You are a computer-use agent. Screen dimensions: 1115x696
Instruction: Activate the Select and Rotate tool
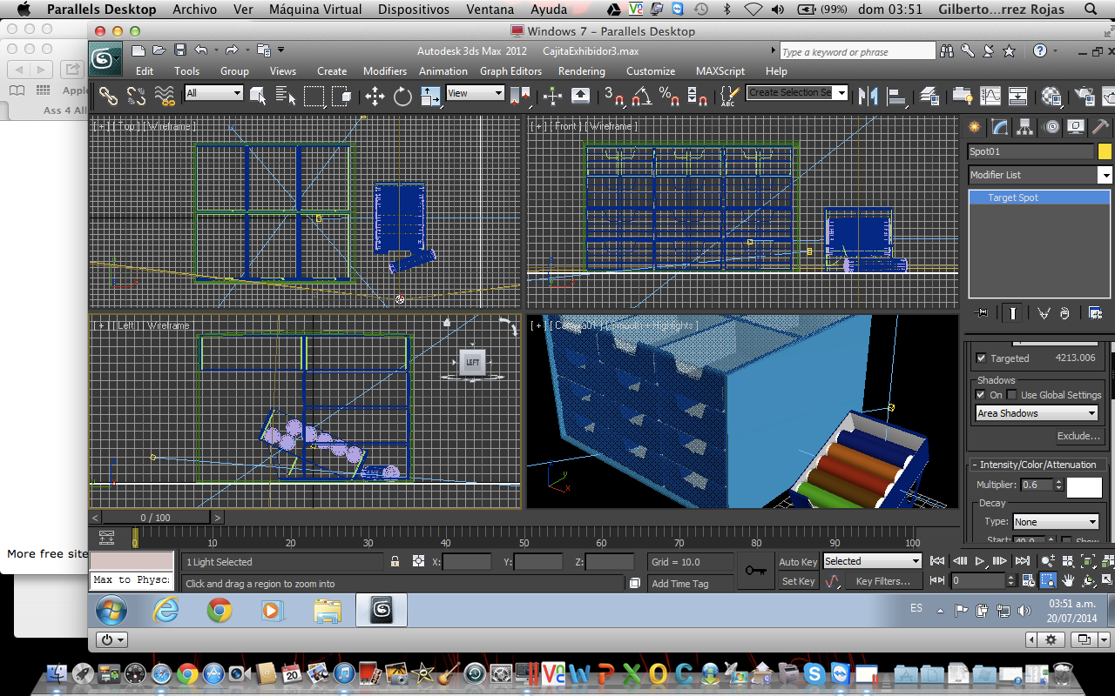(402, 96)
